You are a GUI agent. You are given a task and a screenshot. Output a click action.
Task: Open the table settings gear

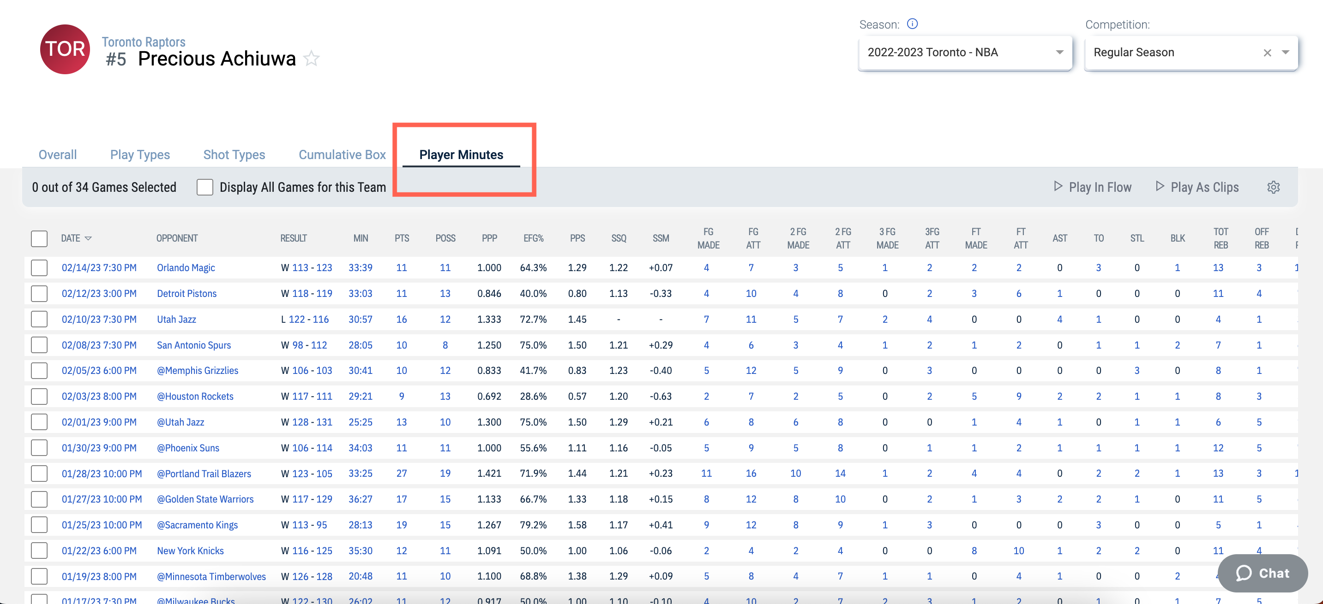click(x=1273, y=187)
